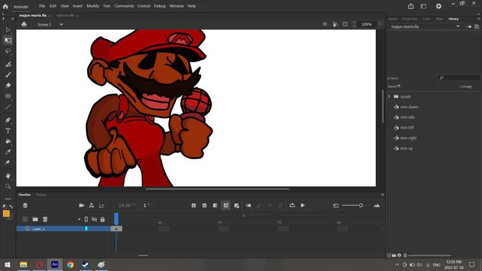The image size is (482, 271).
Task: Select the Line tool
Action: 8,107
